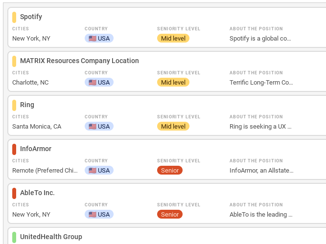Viewport: 326px width, 244px height.
Task: Open MATRIX Resources Company Location card title
Action: coord(79,61)
